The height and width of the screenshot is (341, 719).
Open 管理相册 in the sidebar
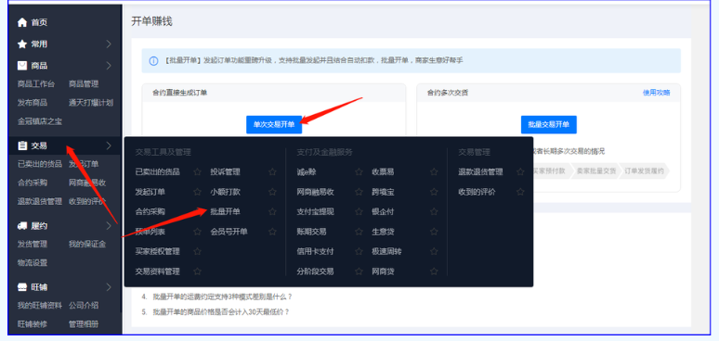tap(84, 324)
